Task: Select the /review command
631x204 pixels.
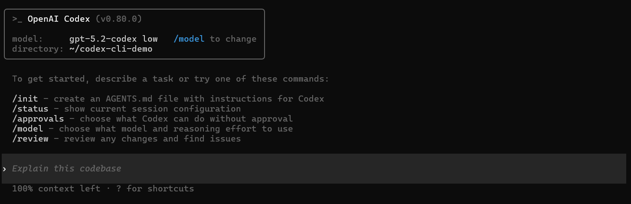Action: (x=30, y=139)
